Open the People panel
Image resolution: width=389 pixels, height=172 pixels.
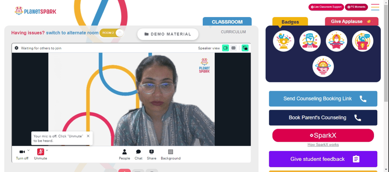[124, 155]
